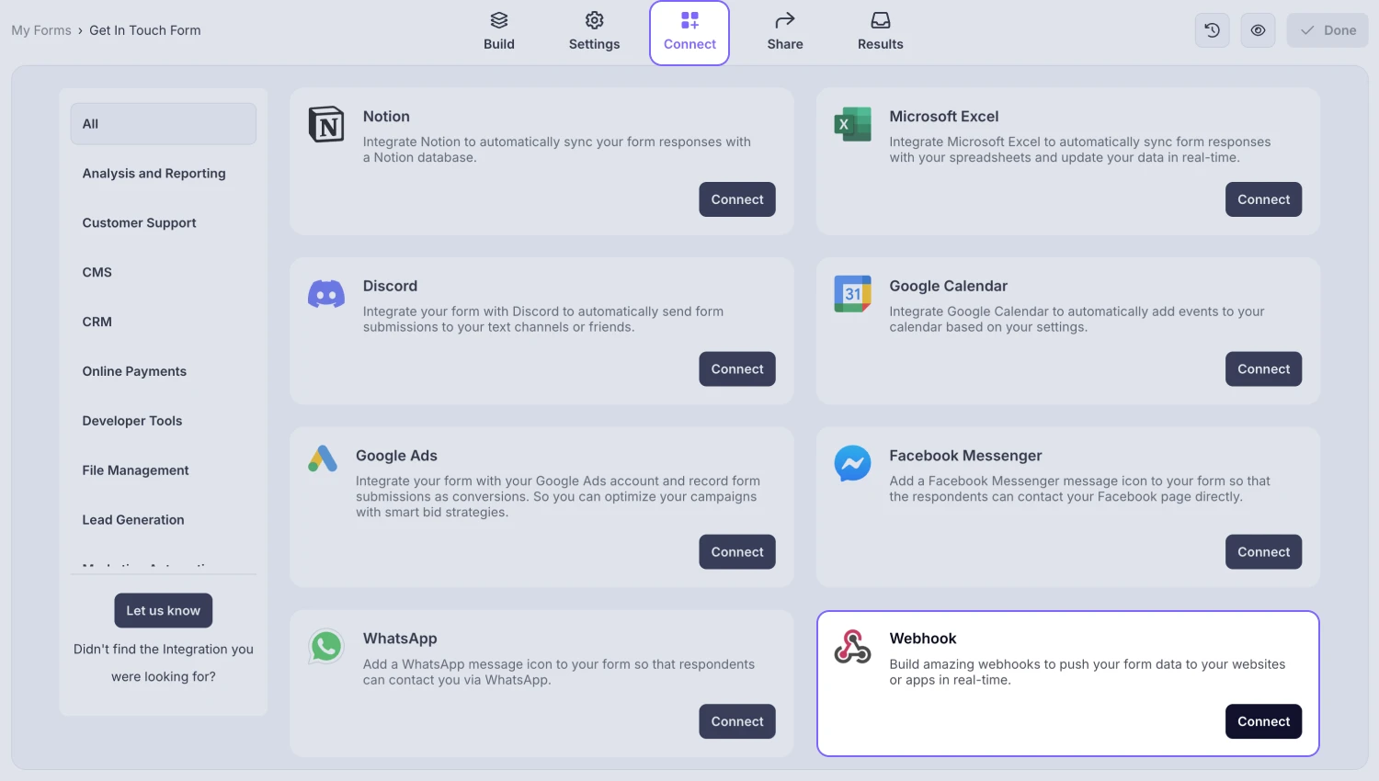Click the Google Calendar integration icon
This screenshot has height=781, width=1379.
coord(852,294)
